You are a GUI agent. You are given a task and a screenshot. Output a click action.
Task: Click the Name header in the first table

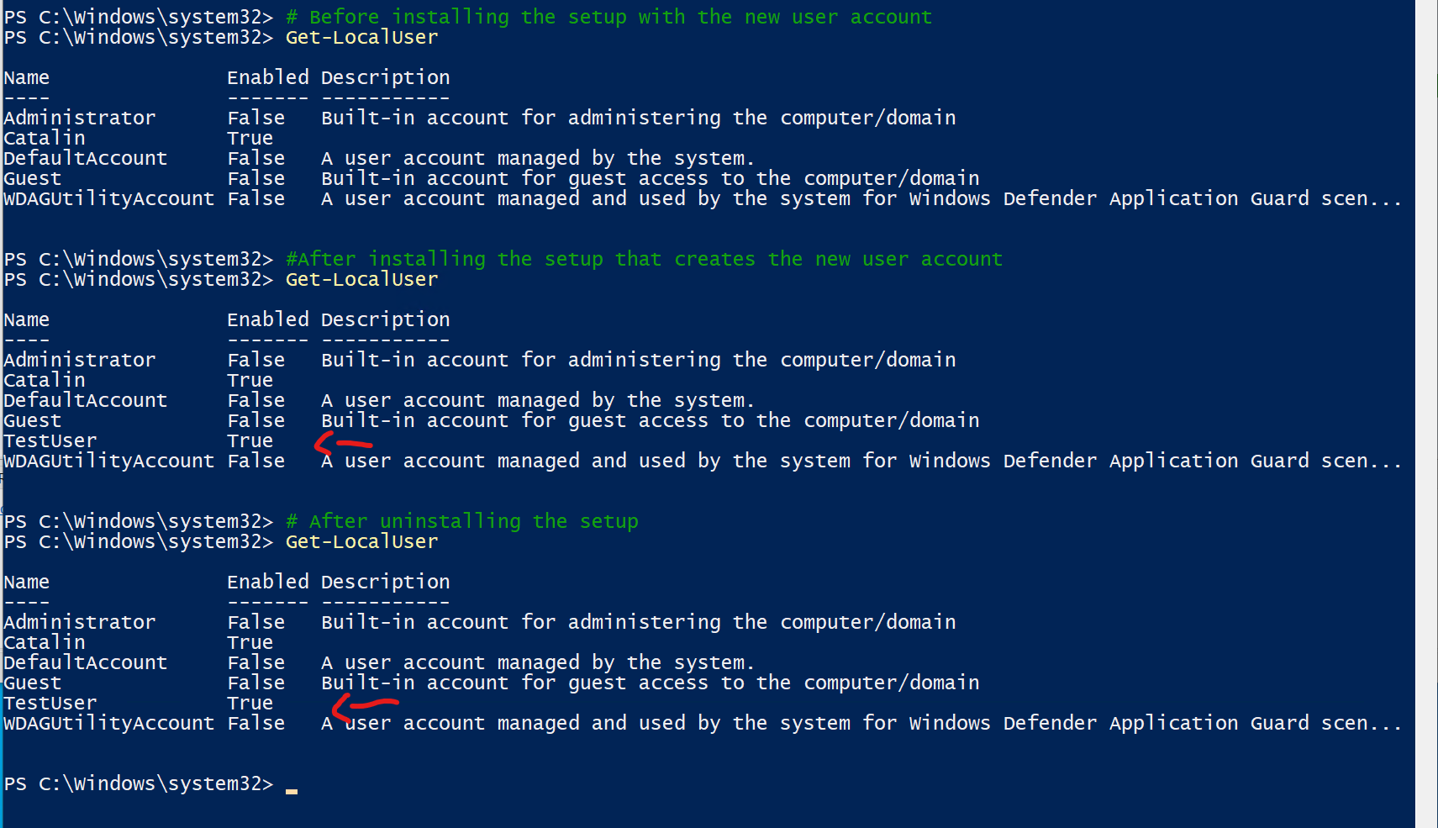[x=27, y=78]
